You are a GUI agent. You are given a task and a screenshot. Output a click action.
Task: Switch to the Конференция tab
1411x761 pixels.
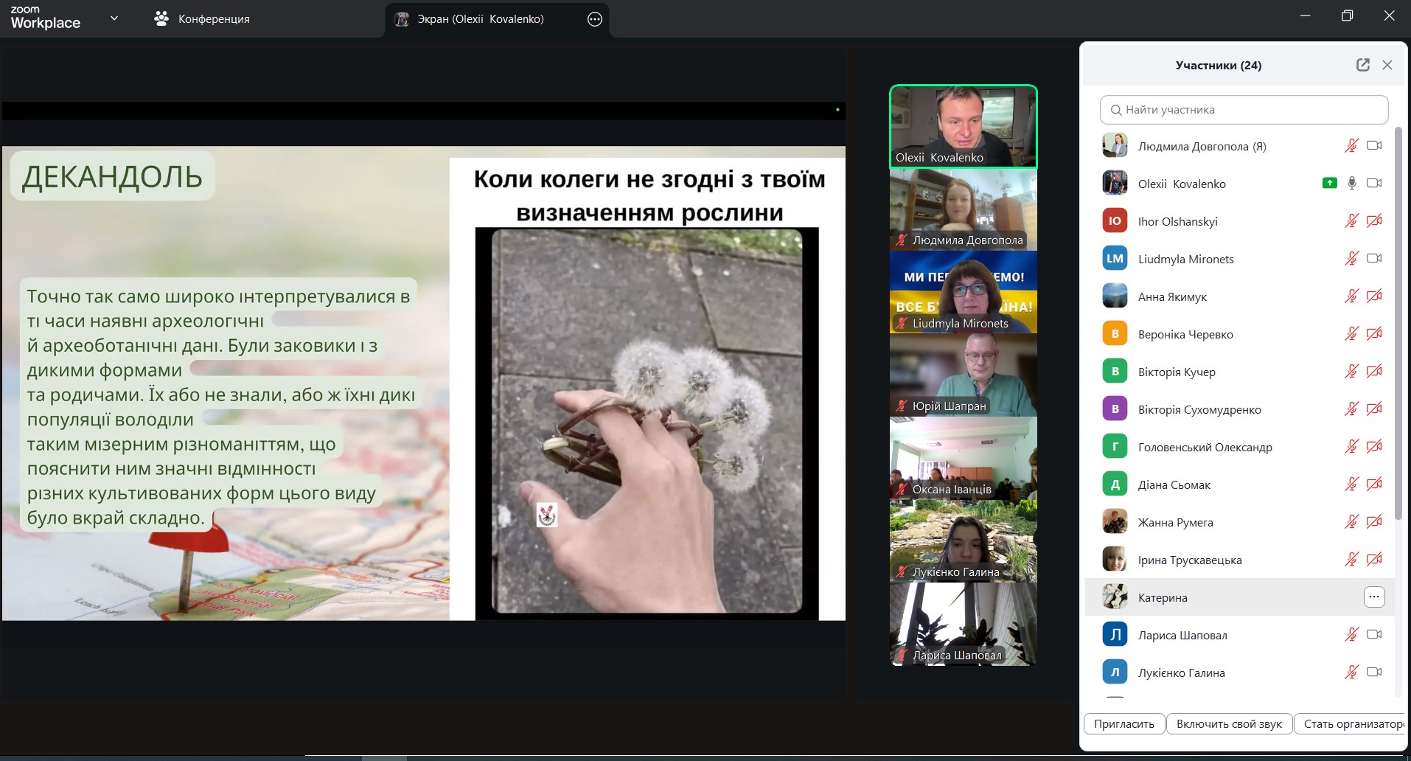point(202,19)
